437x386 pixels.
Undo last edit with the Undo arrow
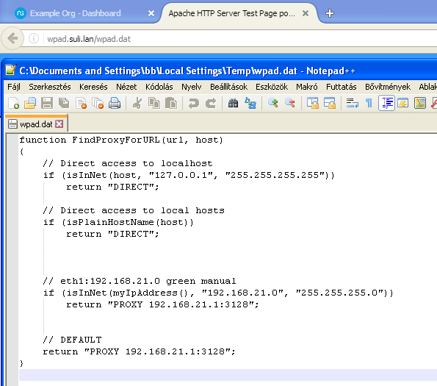[x=194, y=103]
